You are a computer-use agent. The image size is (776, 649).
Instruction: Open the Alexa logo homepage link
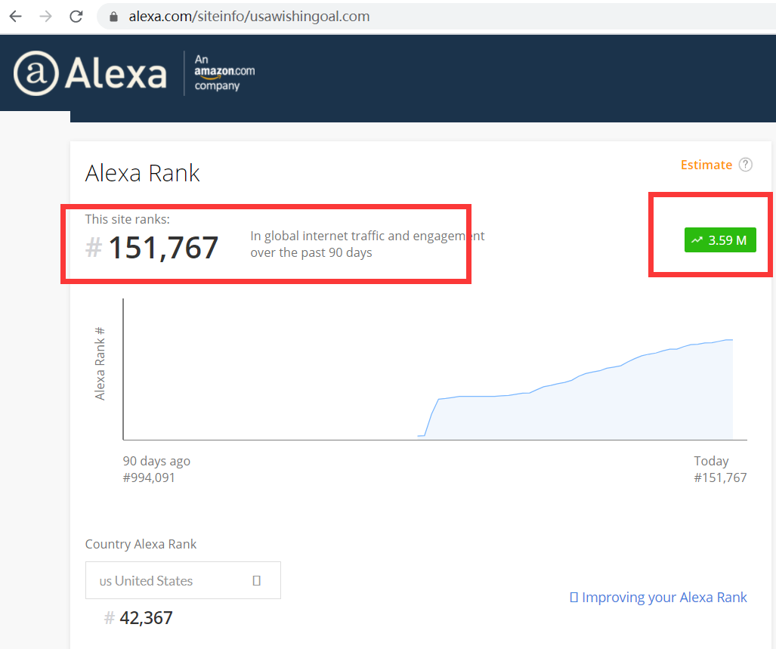(x=90, y=73)
